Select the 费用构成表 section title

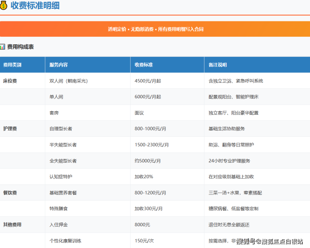point(21,47)
